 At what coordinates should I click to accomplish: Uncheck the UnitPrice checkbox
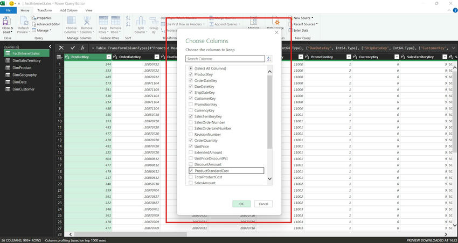(x=191, y=147)
